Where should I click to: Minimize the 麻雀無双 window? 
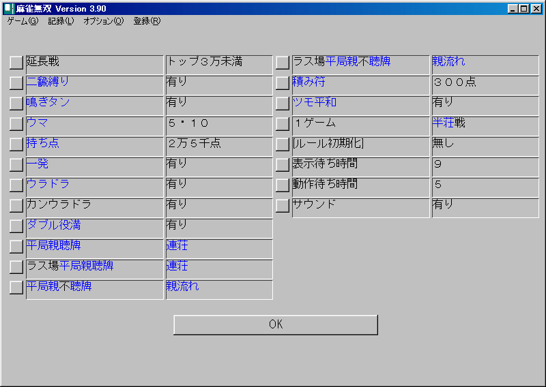click(513, 8)
